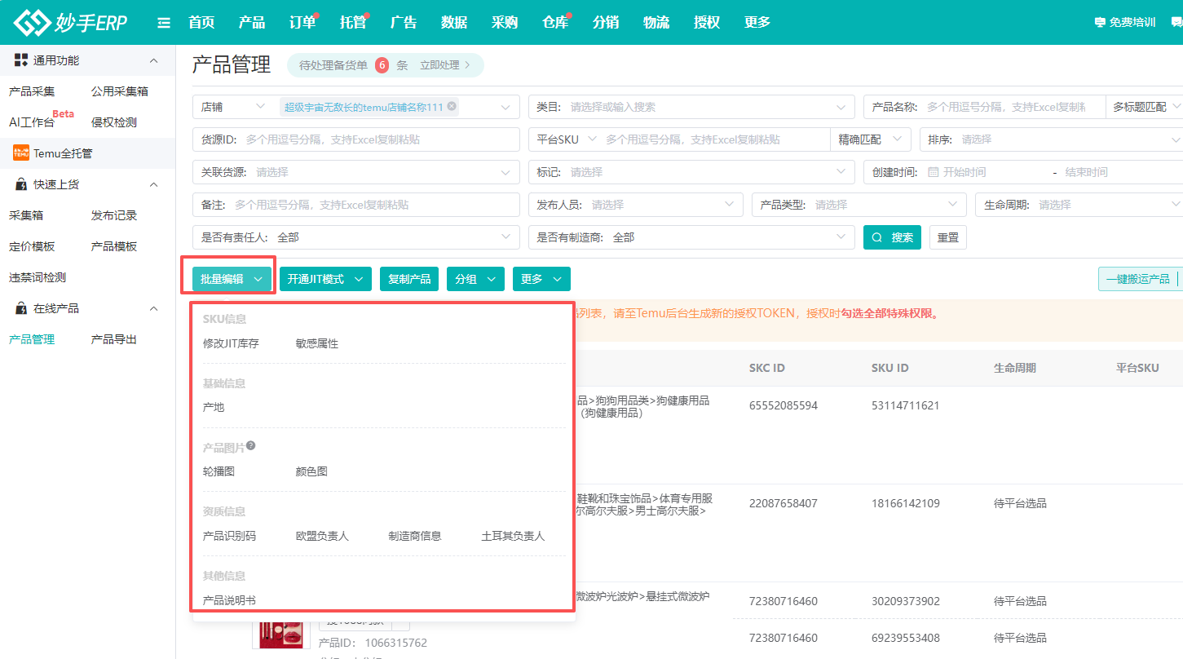Select Temu全托管 in the left sidebar
The width and height of the screenshot is (1183, 659).
click(x=65, y=153)
